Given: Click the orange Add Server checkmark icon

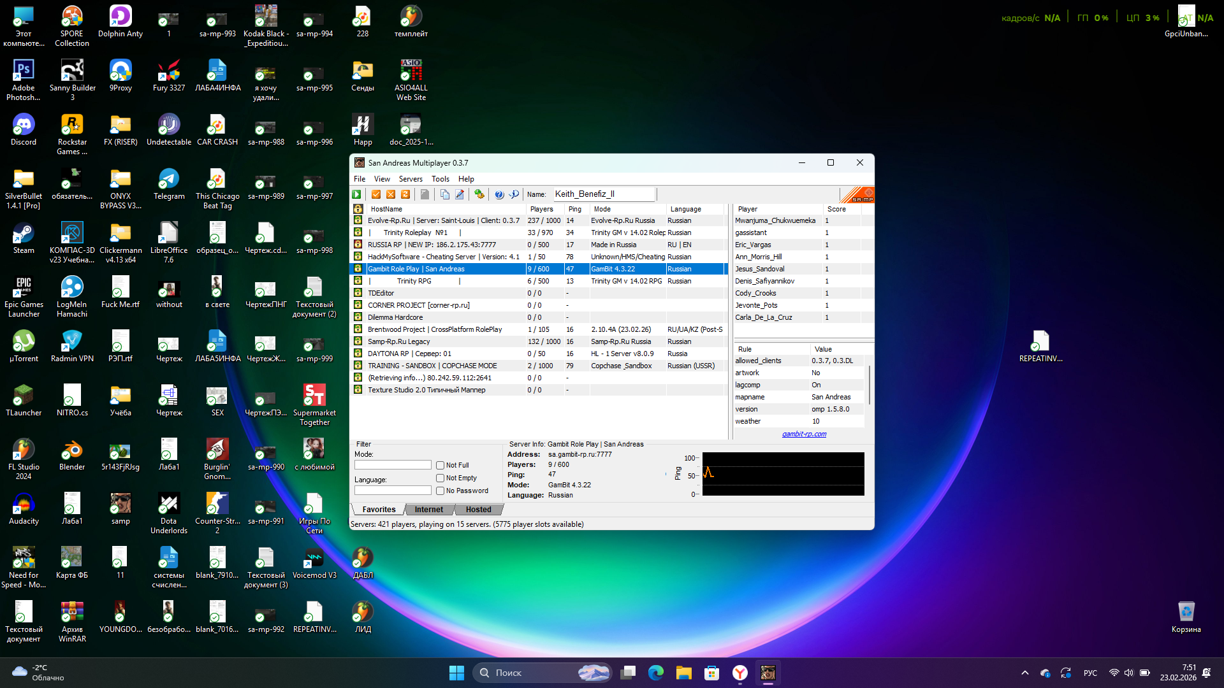Looking at the screenshot, I should (x=376, y=194).
